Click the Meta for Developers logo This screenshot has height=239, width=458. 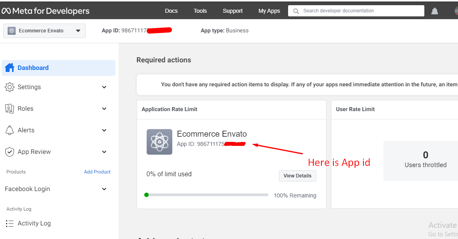[45, 11]
